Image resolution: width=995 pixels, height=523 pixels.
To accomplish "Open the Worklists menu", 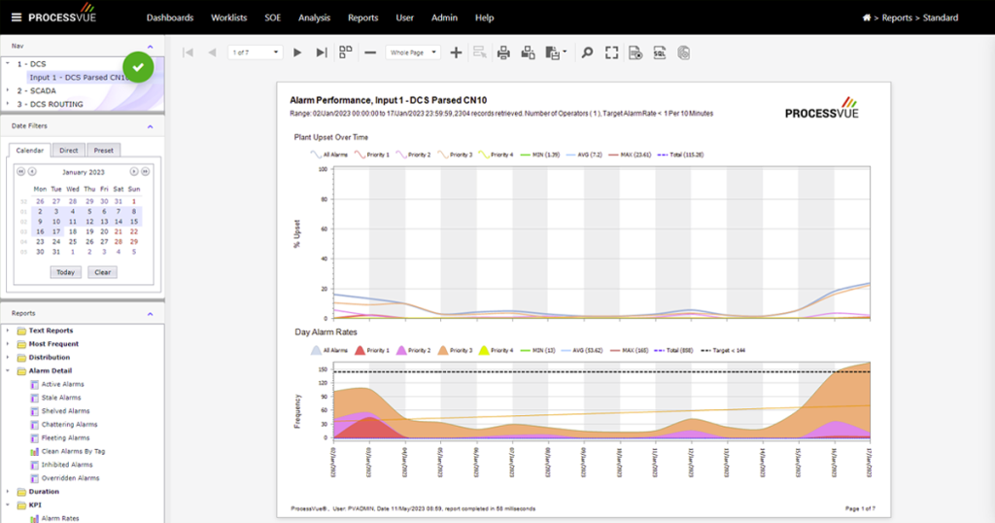I will tap(229, 17).
